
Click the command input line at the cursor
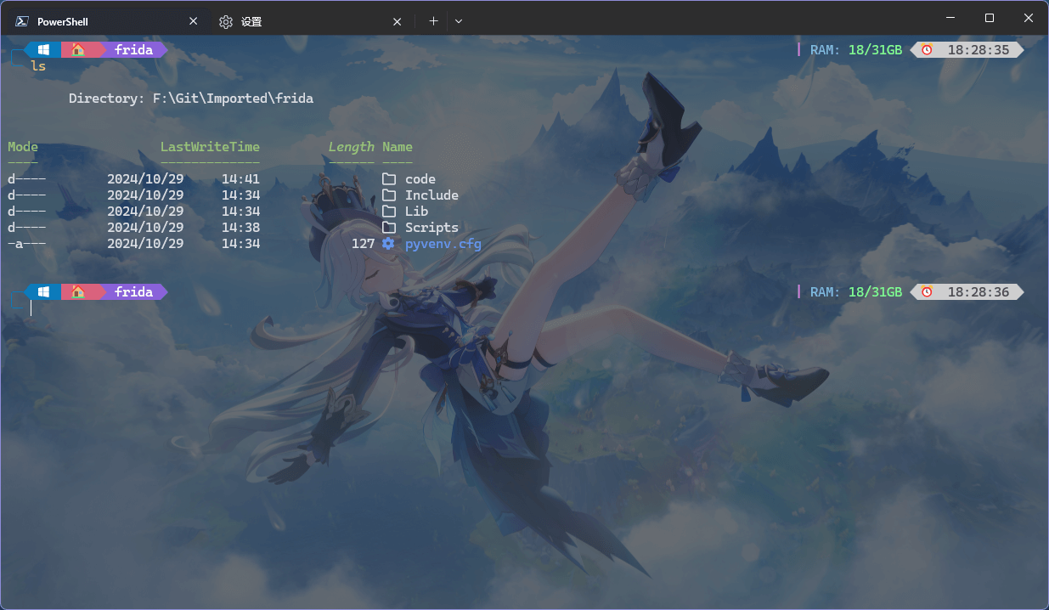tap(31, 308)
